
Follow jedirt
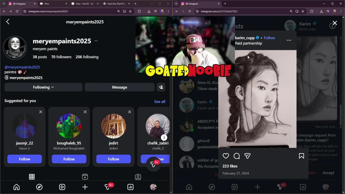click(x=113, y=159)
